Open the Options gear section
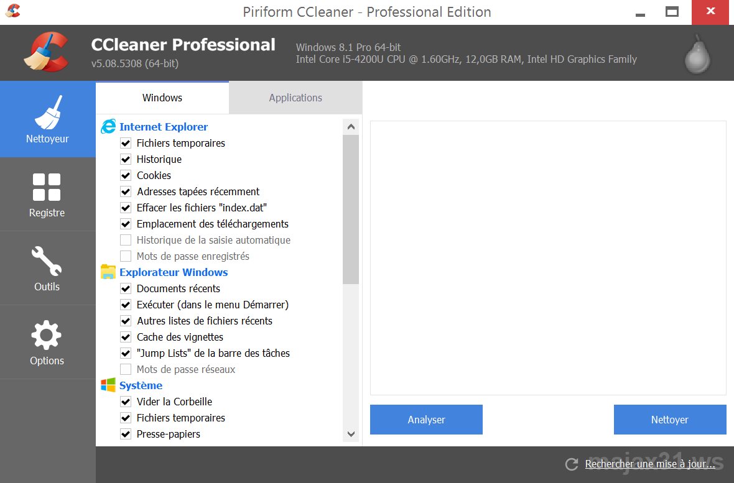The width and height of the screenshot is (734, 483). (47, 342)
